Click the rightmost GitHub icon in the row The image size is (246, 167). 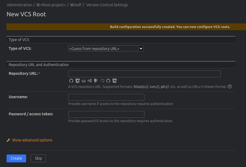point(108,81)
